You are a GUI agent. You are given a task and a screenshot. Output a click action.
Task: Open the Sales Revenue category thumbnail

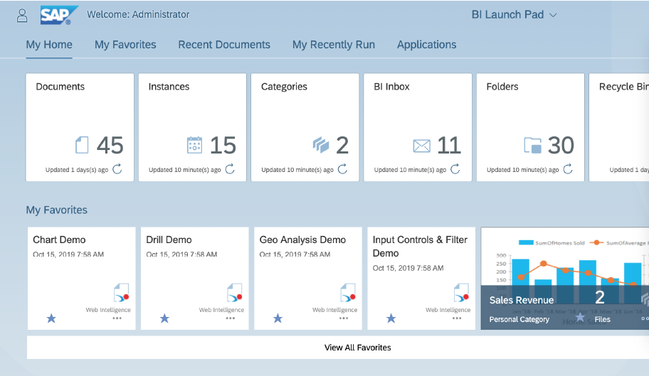(x=564, y=278)
